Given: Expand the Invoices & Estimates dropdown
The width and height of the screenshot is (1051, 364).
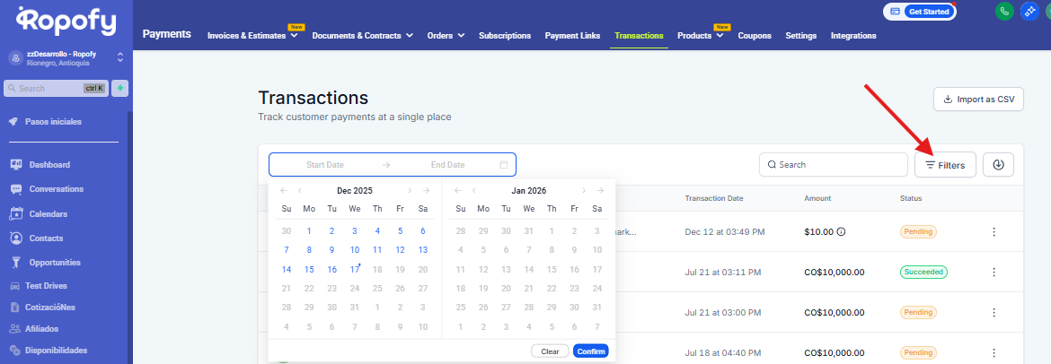Looking at the screenshot, I should (x=255, y=36).
